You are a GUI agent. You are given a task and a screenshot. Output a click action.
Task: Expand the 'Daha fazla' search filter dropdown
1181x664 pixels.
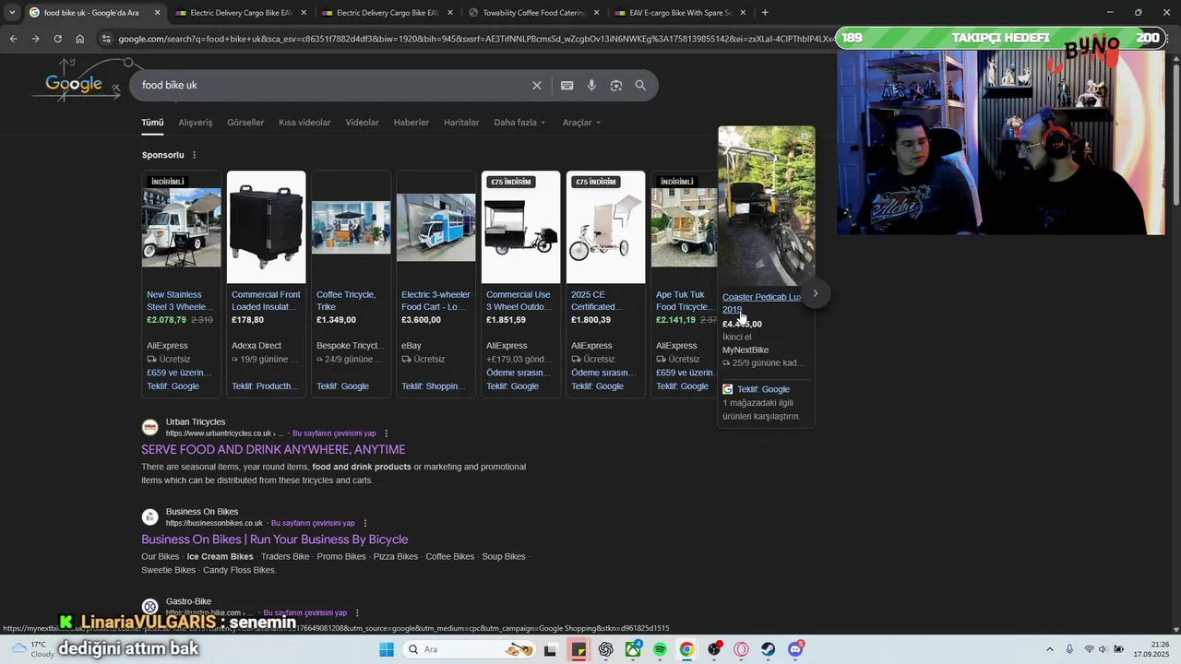point(519,123)
